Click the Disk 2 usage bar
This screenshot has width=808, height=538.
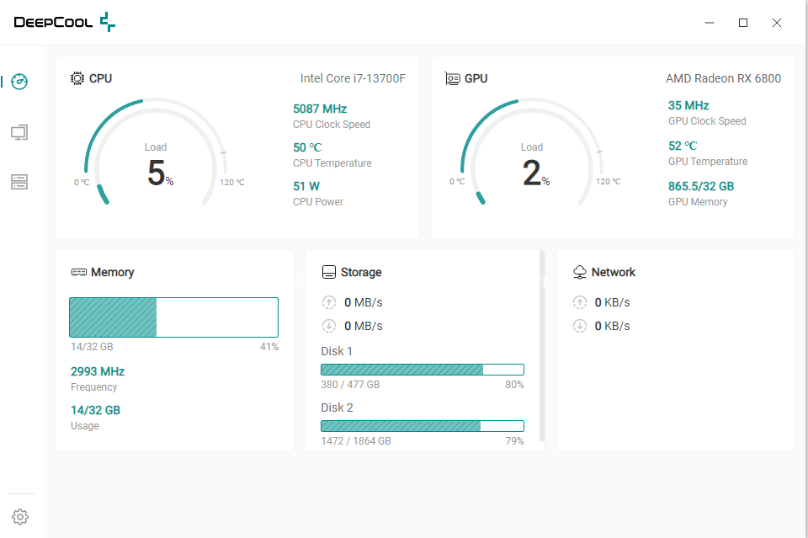[x=423, y=426]
